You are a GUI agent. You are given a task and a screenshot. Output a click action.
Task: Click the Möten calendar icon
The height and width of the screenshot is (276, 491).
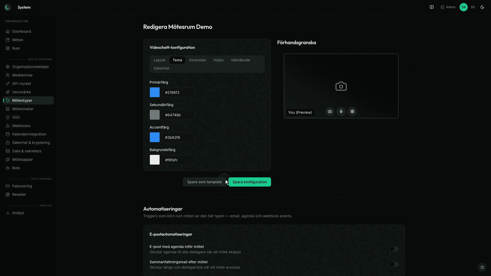pos(8,40)
